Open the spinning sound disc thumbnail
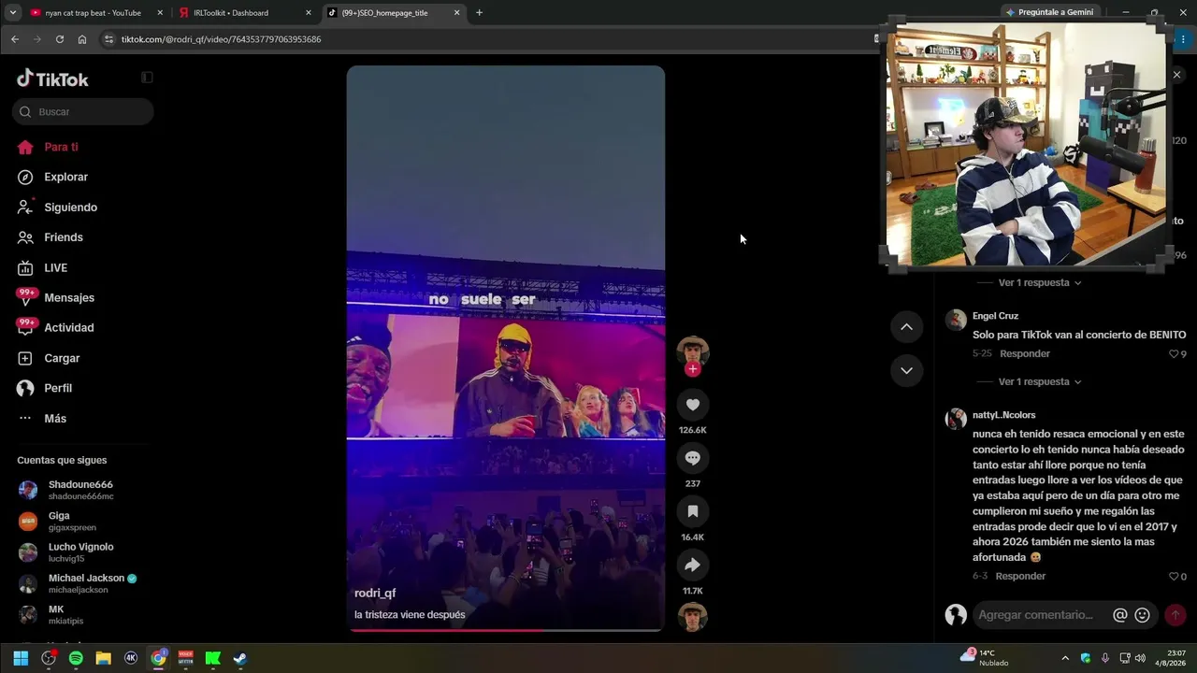 pyautogui.click(x=692, y=617)
